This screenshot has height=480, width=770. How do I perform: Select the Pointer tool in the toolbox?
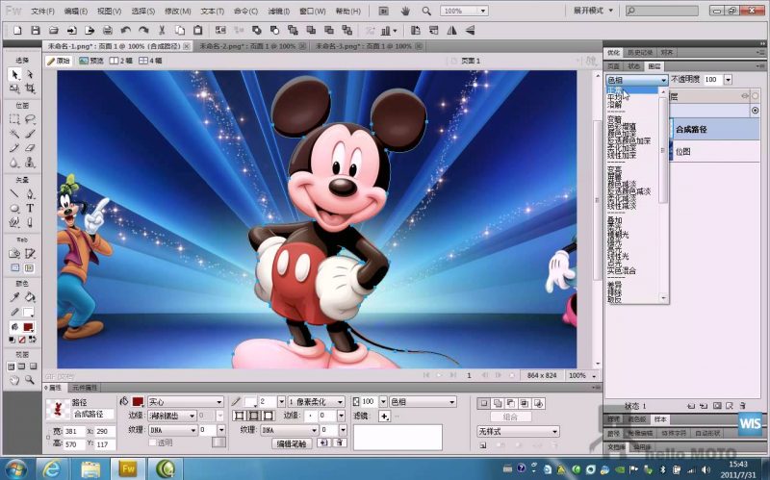point(14,74)
